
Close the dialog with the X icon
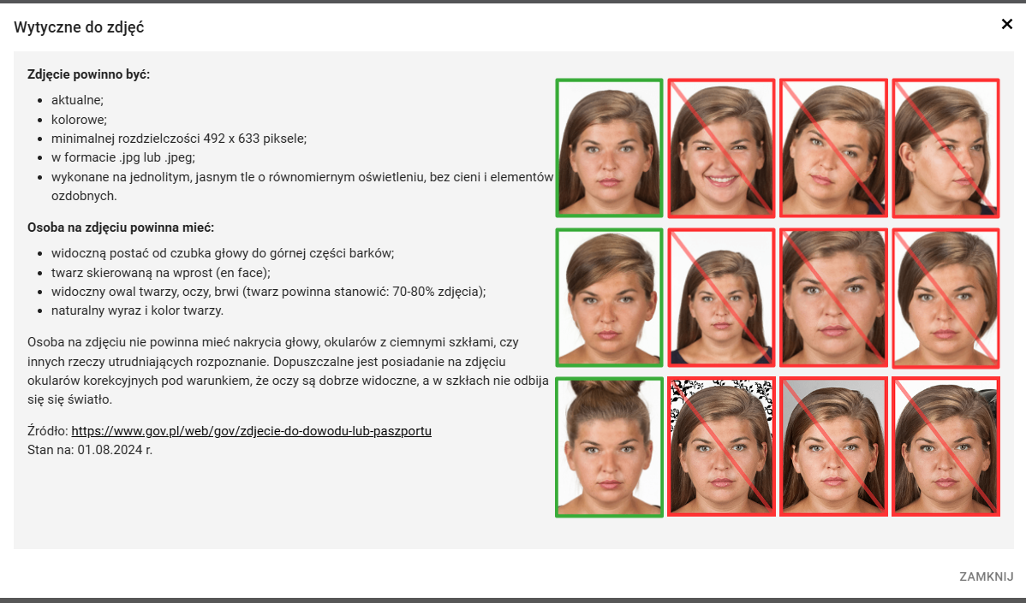click(x=1006, y=24)
